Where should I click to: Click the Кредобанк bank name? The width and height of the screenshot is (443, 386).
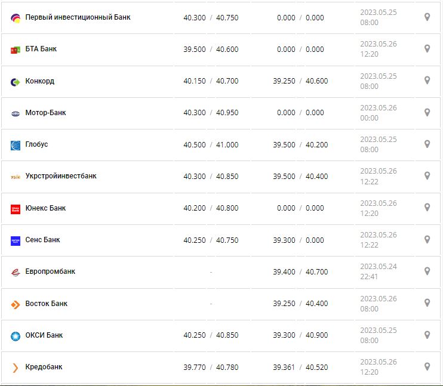pos(44,367)
